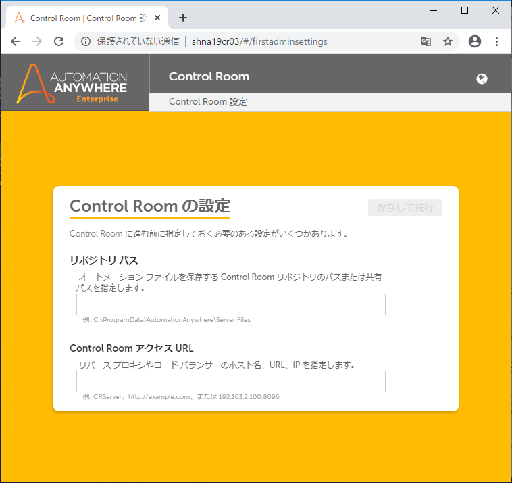512x483 pixels.
Task: Click the リポジトリ パス section label
Action: click(x=104, y=260)
